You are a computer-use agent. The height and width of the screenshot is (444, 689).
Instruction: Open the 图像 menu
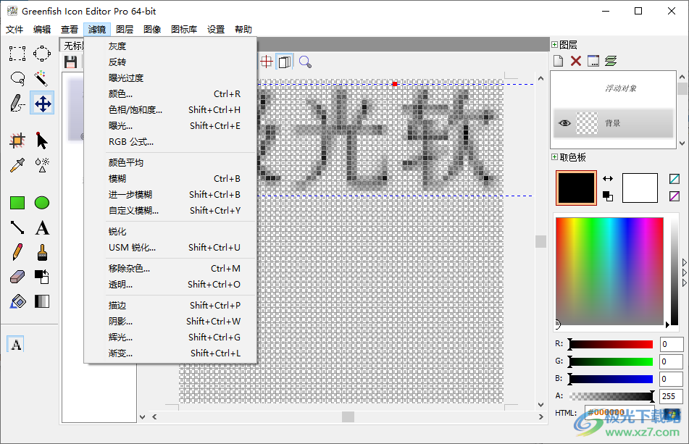pyautogui.click(x=152, y=29)
